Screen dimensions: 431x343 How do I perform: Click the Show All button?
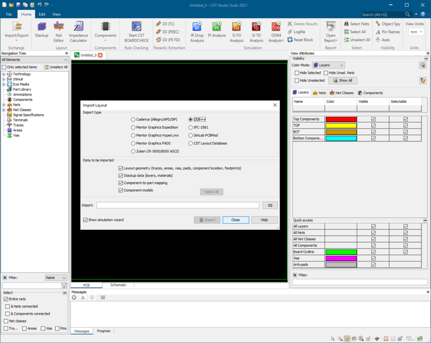344,80
